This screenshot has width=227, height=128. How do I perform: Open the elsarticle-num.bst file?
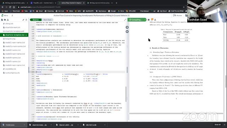[x=13, y=27]
